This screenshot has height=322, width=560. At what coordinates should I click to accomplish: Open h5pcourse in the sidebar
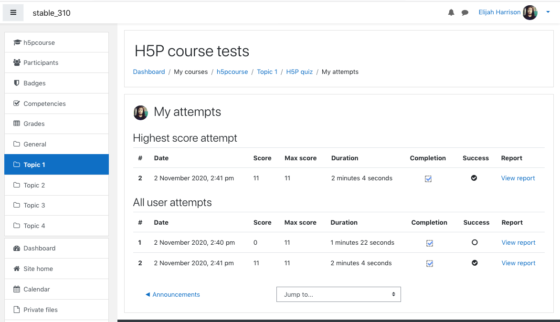pos(56,42)
